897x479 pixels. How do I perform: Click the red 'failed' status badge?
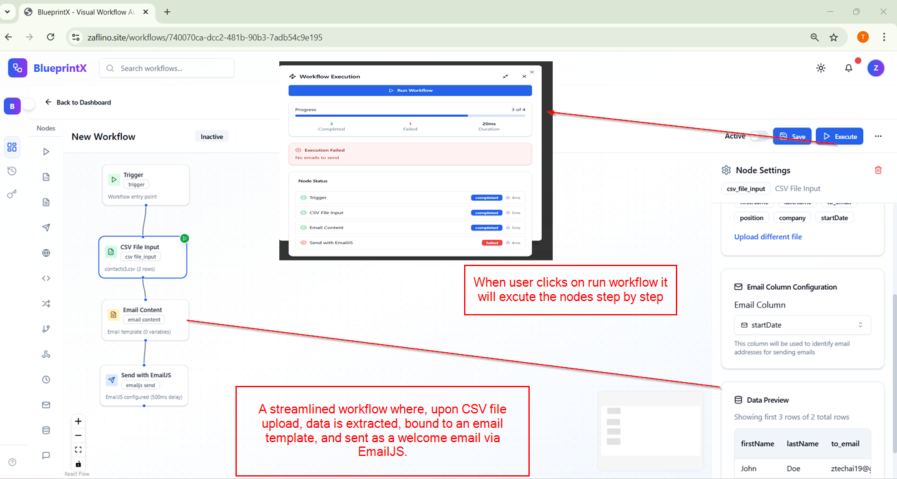[x=492, y=242]
